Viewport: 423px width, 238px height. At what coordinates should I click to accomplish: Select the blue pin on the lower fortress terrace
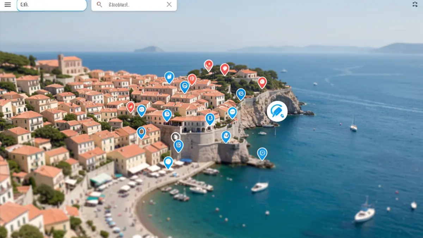pos(226,136)
